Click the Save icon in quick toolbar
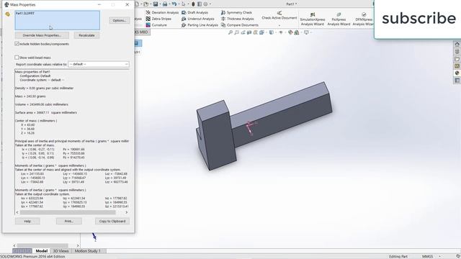 (x=156, y=4)
